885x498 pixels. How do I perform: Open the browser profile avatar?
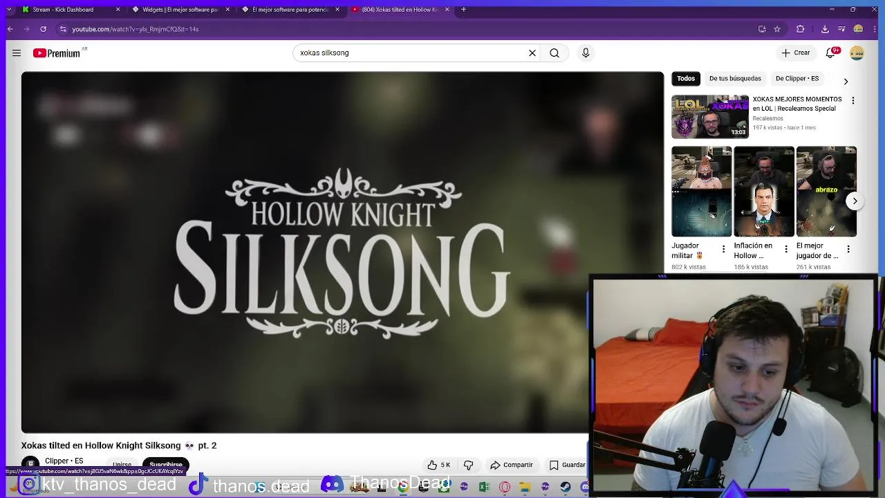pos(858,29)
